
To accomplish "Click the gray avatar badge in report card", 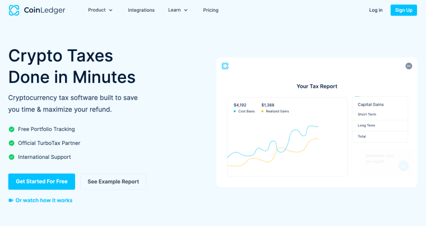I will click(409, 66).
